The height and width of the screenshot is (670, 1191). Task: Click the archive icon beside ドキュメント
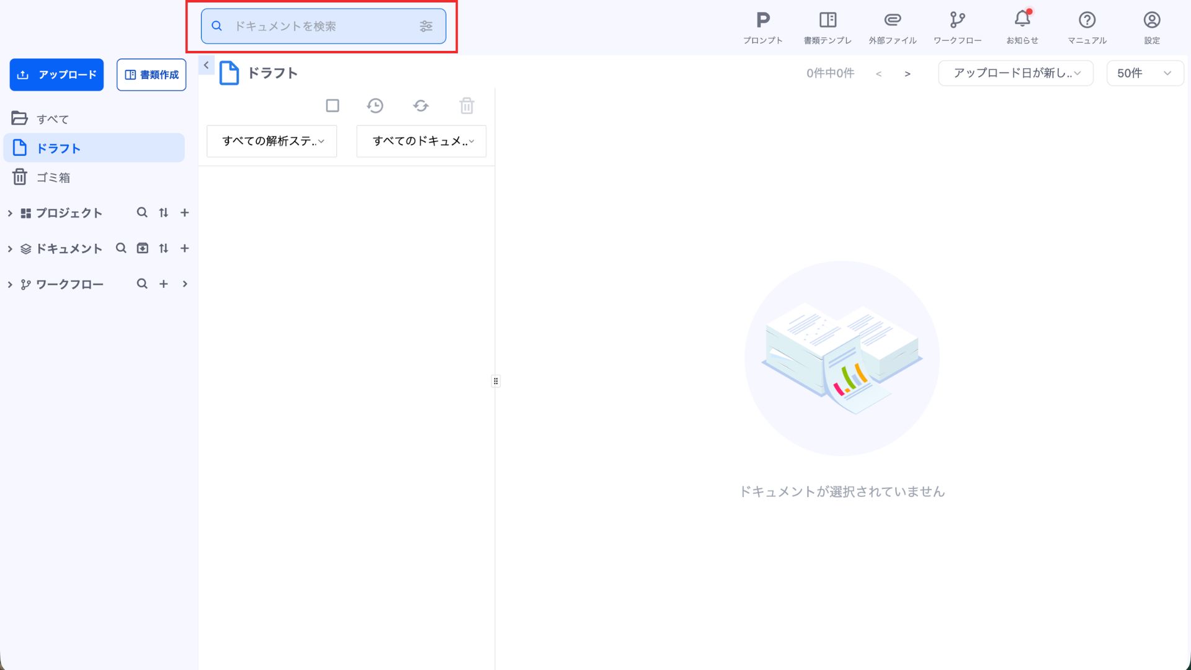click(x=142, y=248)
